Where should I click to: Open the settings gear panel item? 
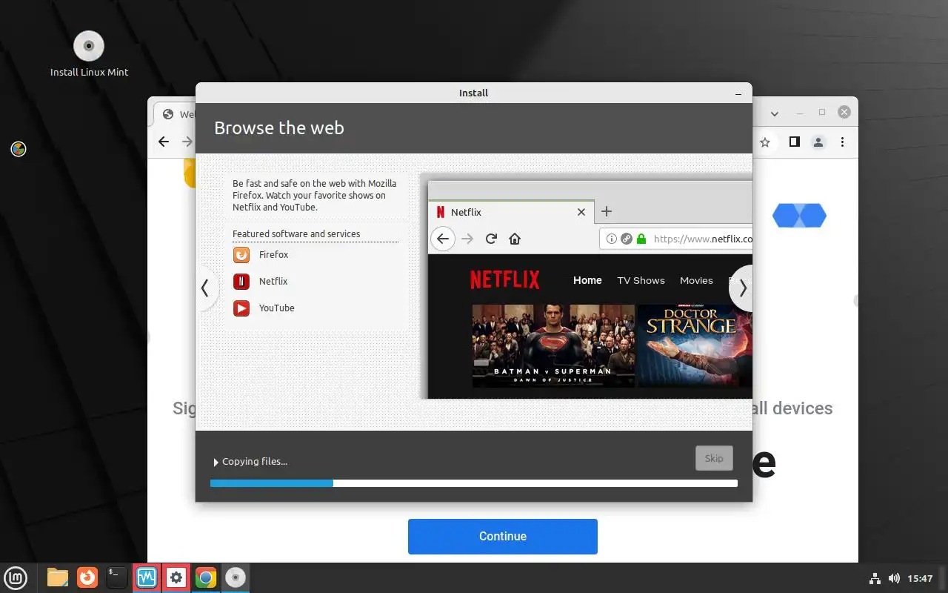point(176,577)
